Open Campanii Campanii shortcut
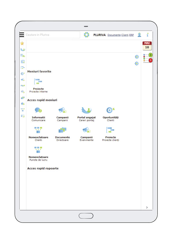This screenshot has width=172, height=244. click(62, 114)
